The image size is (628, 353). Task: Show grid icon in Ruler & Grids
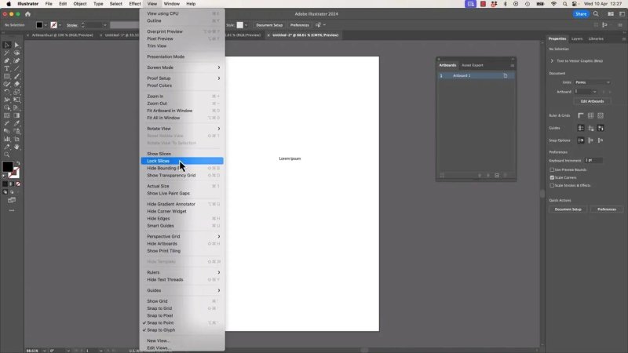[591, 115]
